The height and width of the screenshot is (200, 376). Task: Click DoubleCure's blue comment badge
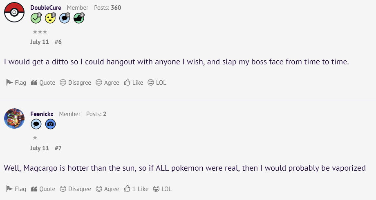click(65, 18)
